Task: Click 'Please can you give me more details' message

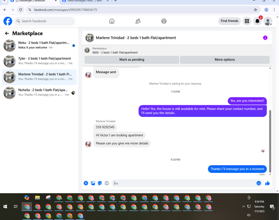Action: point(122,143)
